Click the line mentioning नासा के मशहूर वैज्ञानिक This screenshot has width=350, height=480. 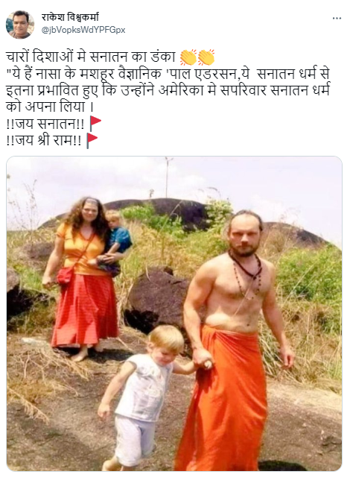[x=168, y=74]
